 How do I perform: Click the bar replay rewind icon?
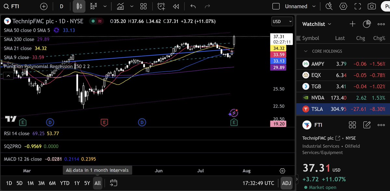176,6
